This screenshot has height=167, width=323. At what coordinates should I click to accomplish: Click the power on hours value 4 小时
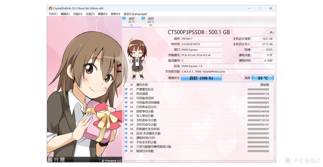263,60
